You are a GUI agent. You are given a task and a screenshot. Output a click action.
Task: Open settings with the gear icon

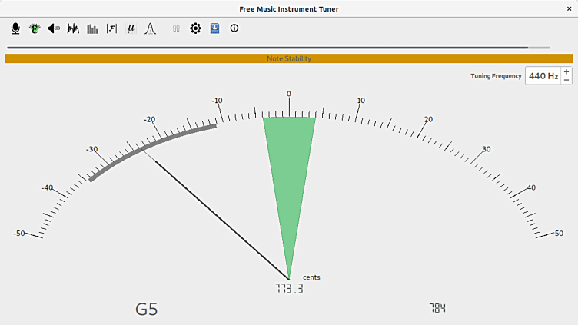point(195,28)
